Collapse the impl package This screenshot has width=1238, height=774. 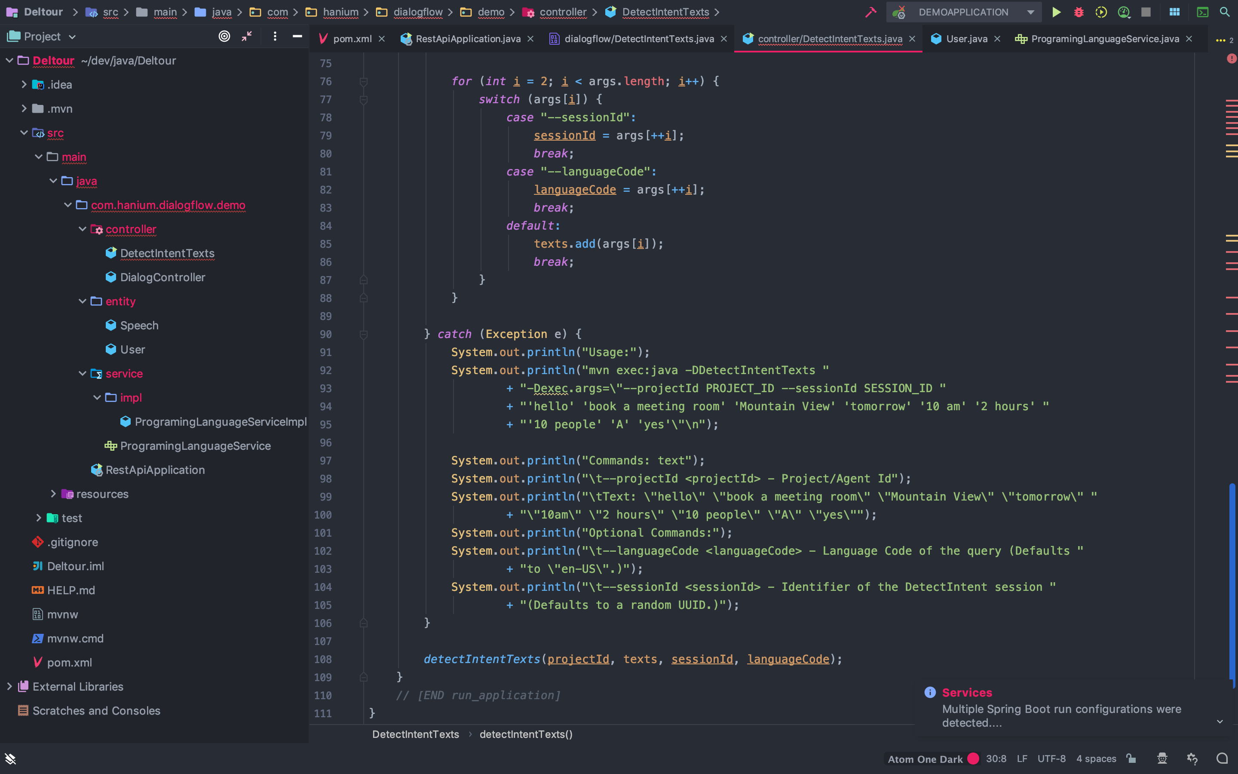click(x=97, y=397)
